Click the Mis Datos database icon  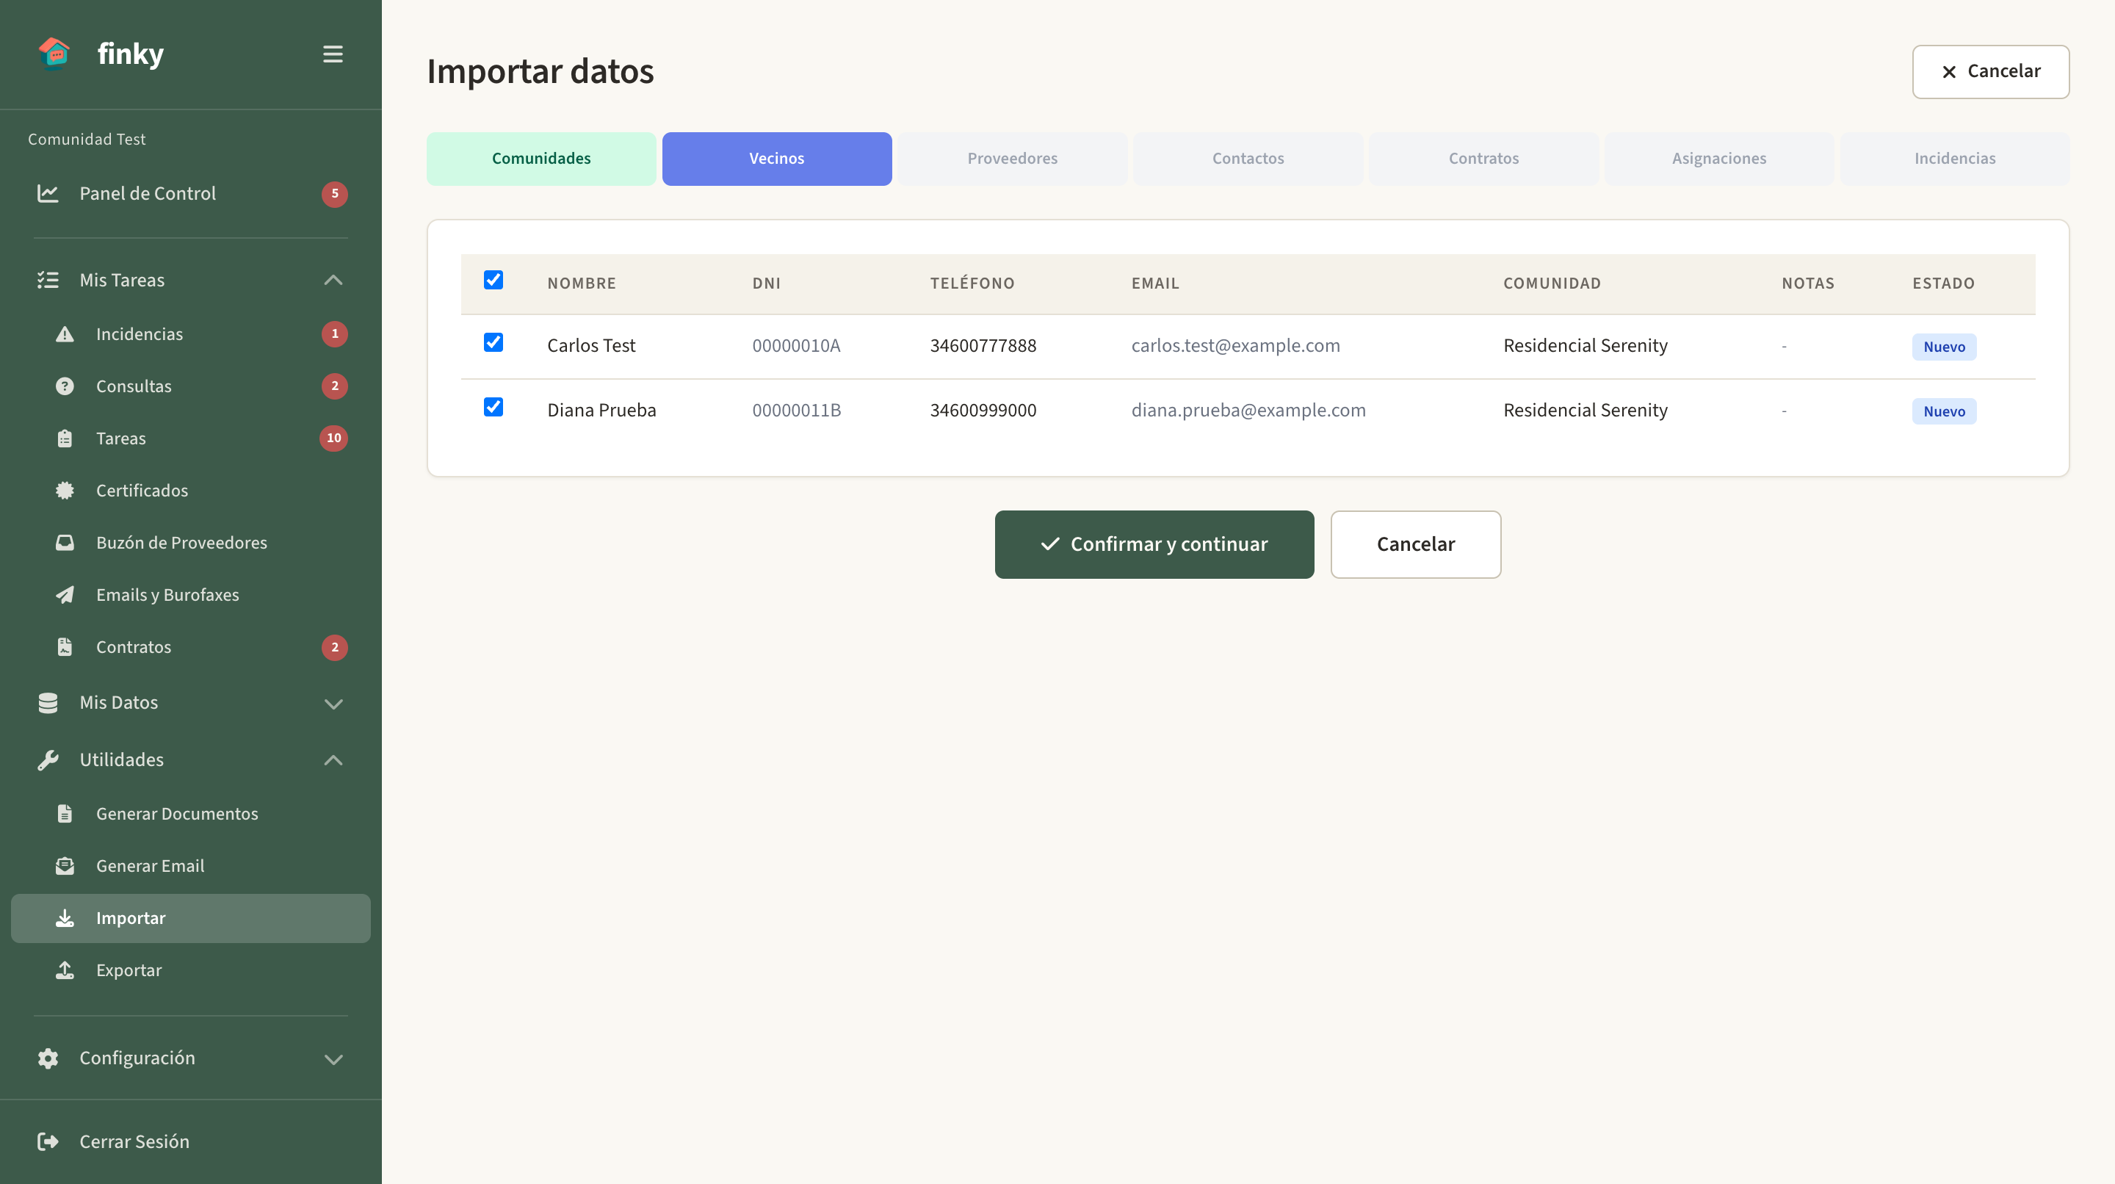click(48, 703)
